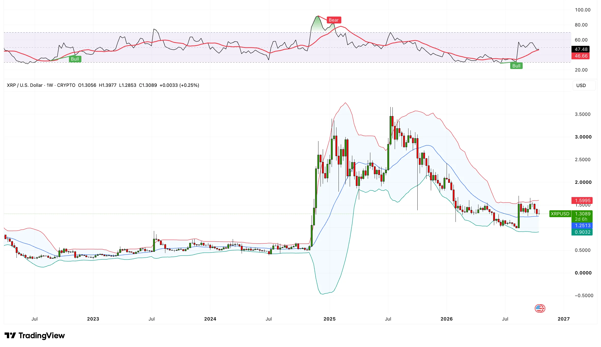Image resolution: width=601 pixels, height=347 pixels.
Task: Click the C1.3089 close value
Action: click(x=148, y=85)
